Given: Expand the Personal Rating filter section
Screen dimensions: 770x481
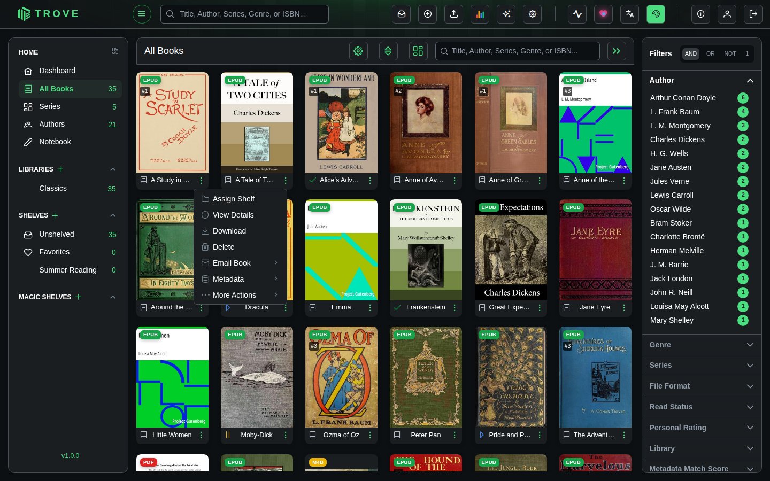Looking at the screenshot, I should point(702,428).
